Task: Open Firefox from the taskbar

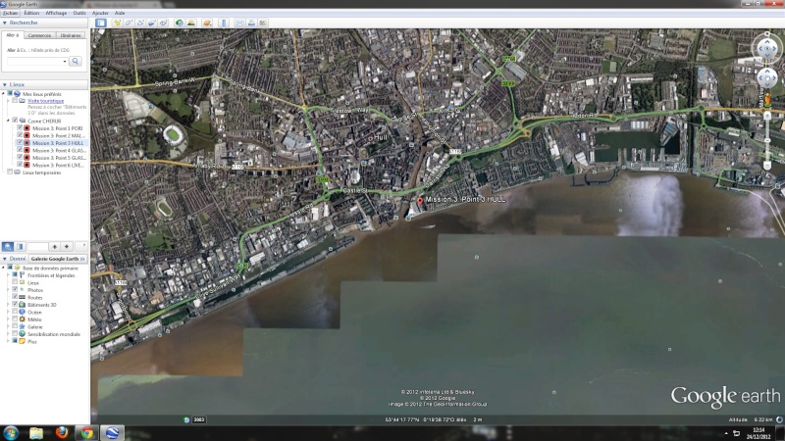Action: coord(62,432)
